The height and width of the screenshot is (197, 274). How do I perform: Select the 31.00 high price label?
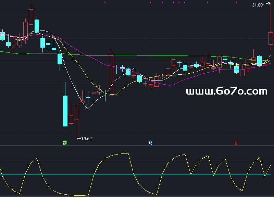click(x=257, y=5)
